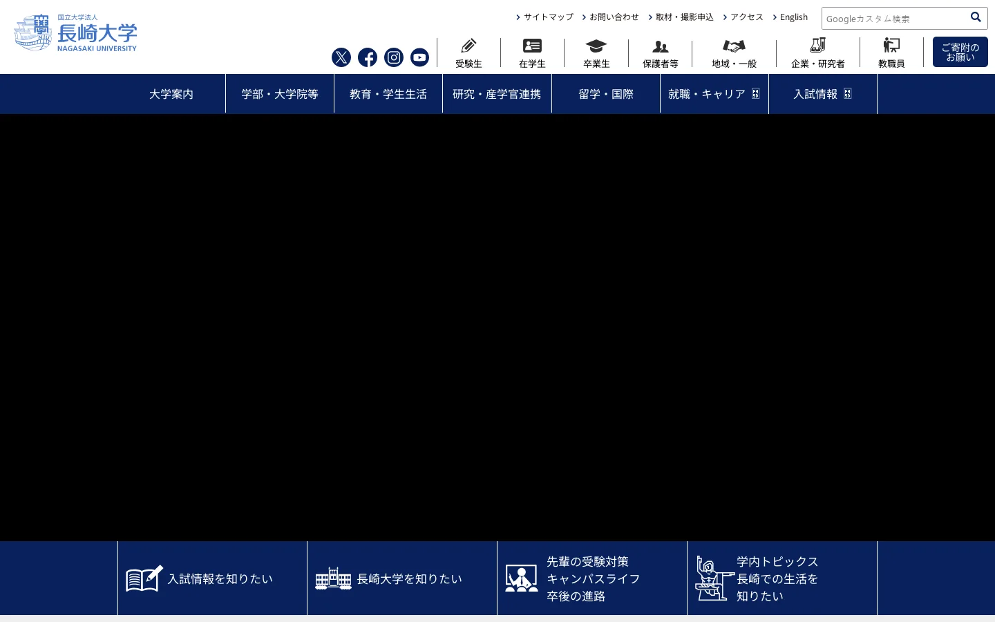Click the 地域・一般 handshake icon
The image size is (995, 622).
click(734, 46)
